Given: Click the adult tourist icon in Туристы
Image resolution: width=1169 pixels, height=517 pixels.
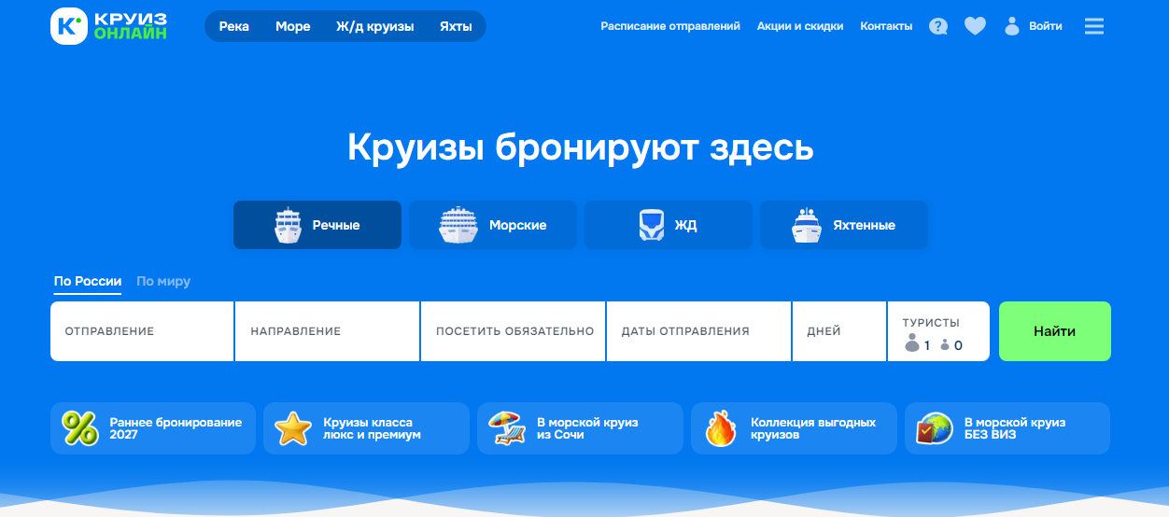Looking at the screenshot, I should pos(912,344).
